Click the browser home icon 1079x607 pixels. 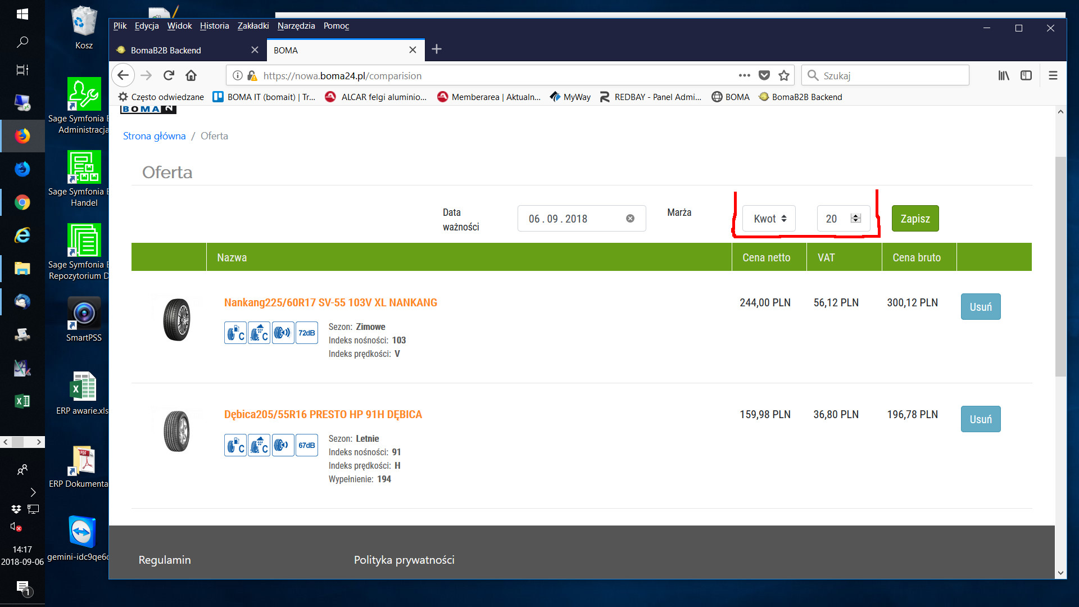(191, 75)
